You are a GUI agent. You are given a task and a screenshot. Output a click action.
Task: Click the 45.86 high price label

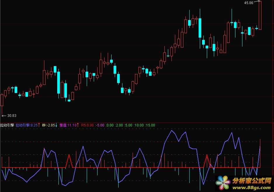(249, 3)
